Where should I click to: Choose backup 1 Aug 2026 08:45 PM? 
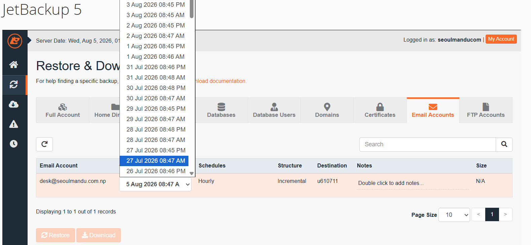[154, 46]
